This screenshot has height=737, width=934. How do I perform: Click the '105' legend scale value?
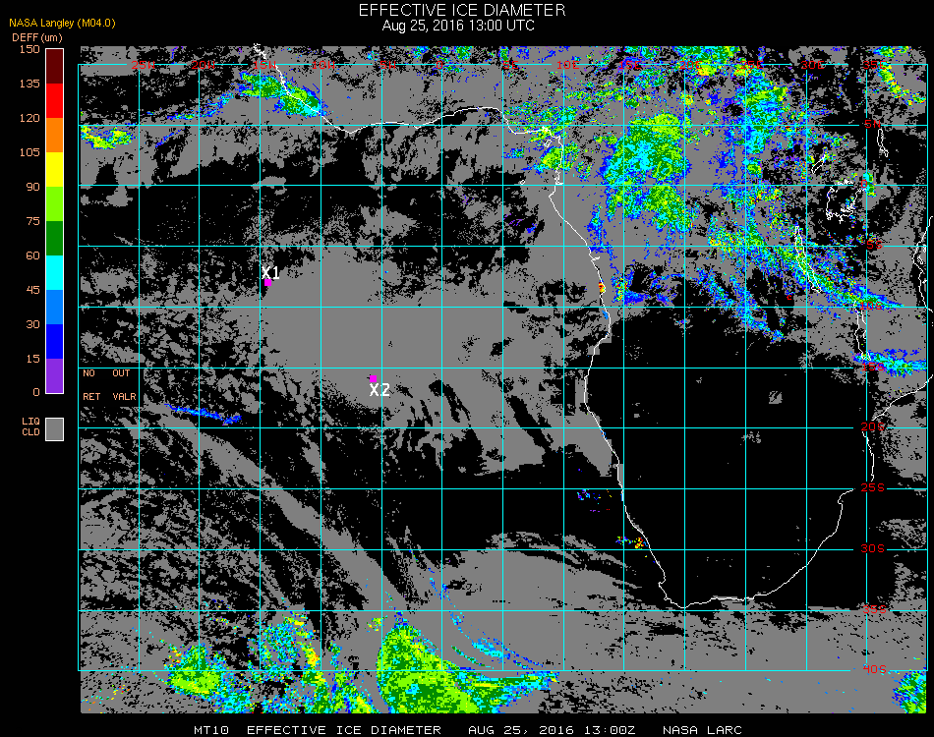[x=29, y=152]
